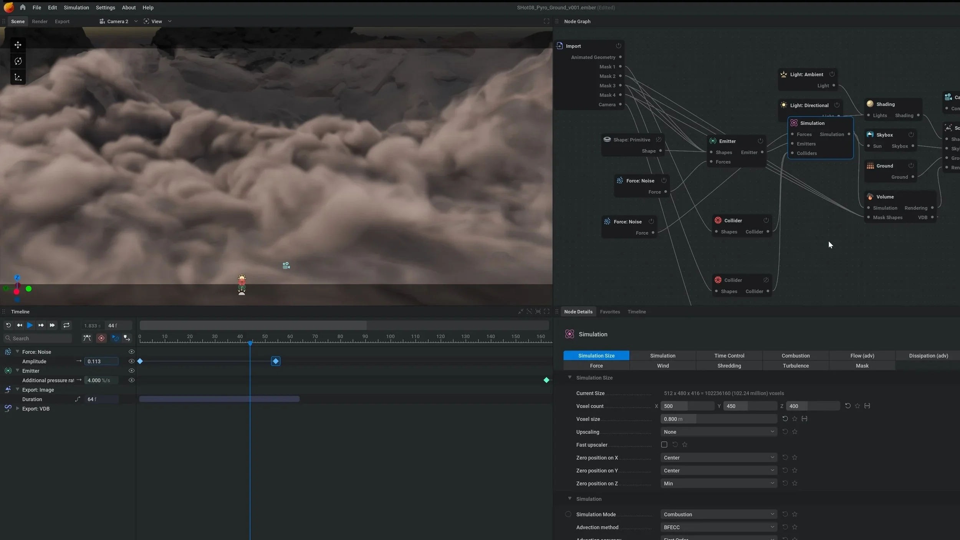Click the Home icon in the menu bar
The width and height of the screenshot is (960, 540).
click(x=23, y=7)
